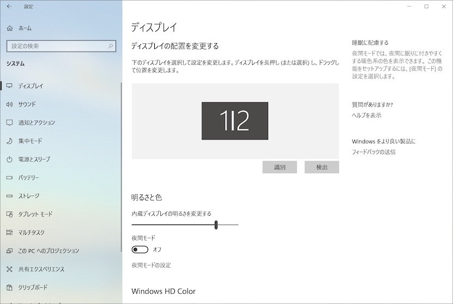The width and height of the screenshot is (453, 304).
Task: Open ヘルプを表示 link
Action: (x=367, y=115)
